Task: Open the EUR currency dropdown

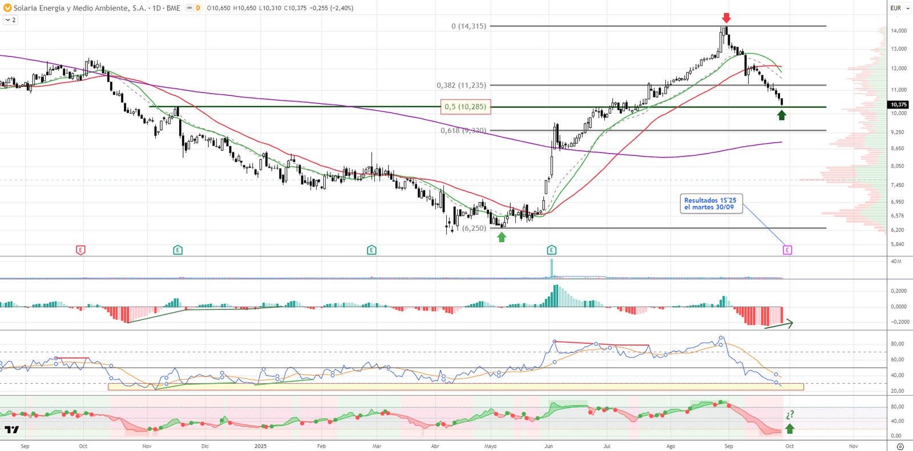Action: point(899,8)
